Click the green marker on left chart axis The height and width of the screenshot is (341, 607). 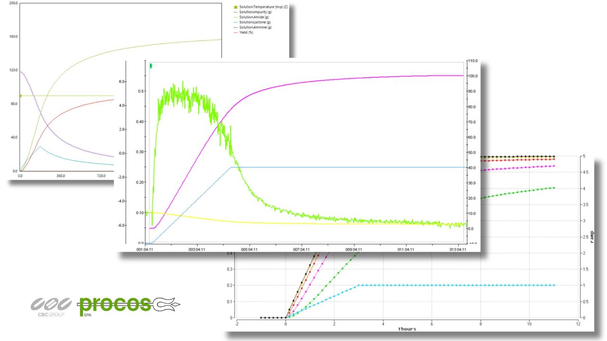[x=20, y=96]
